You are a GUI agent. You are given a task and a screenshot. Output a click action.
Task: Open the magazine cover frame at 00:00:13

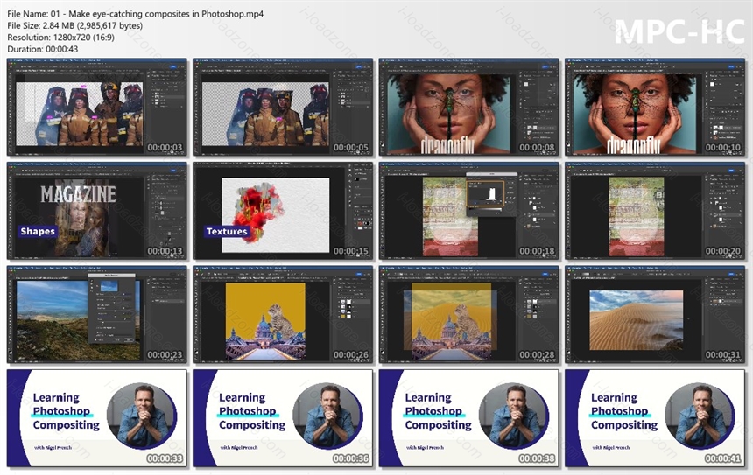click(97, 211)
